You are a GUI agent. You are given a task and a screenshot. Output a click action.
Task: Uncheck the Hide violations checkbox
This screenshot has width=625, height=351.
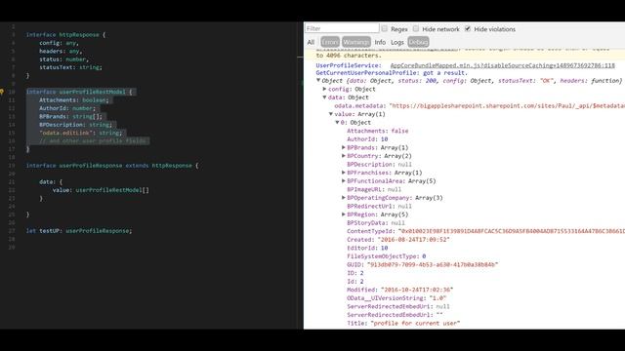point(468,28)
